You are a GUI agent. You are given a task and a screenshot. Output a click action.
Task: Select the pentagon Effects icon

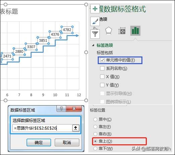pyautogui.click(x=108, y=31)
